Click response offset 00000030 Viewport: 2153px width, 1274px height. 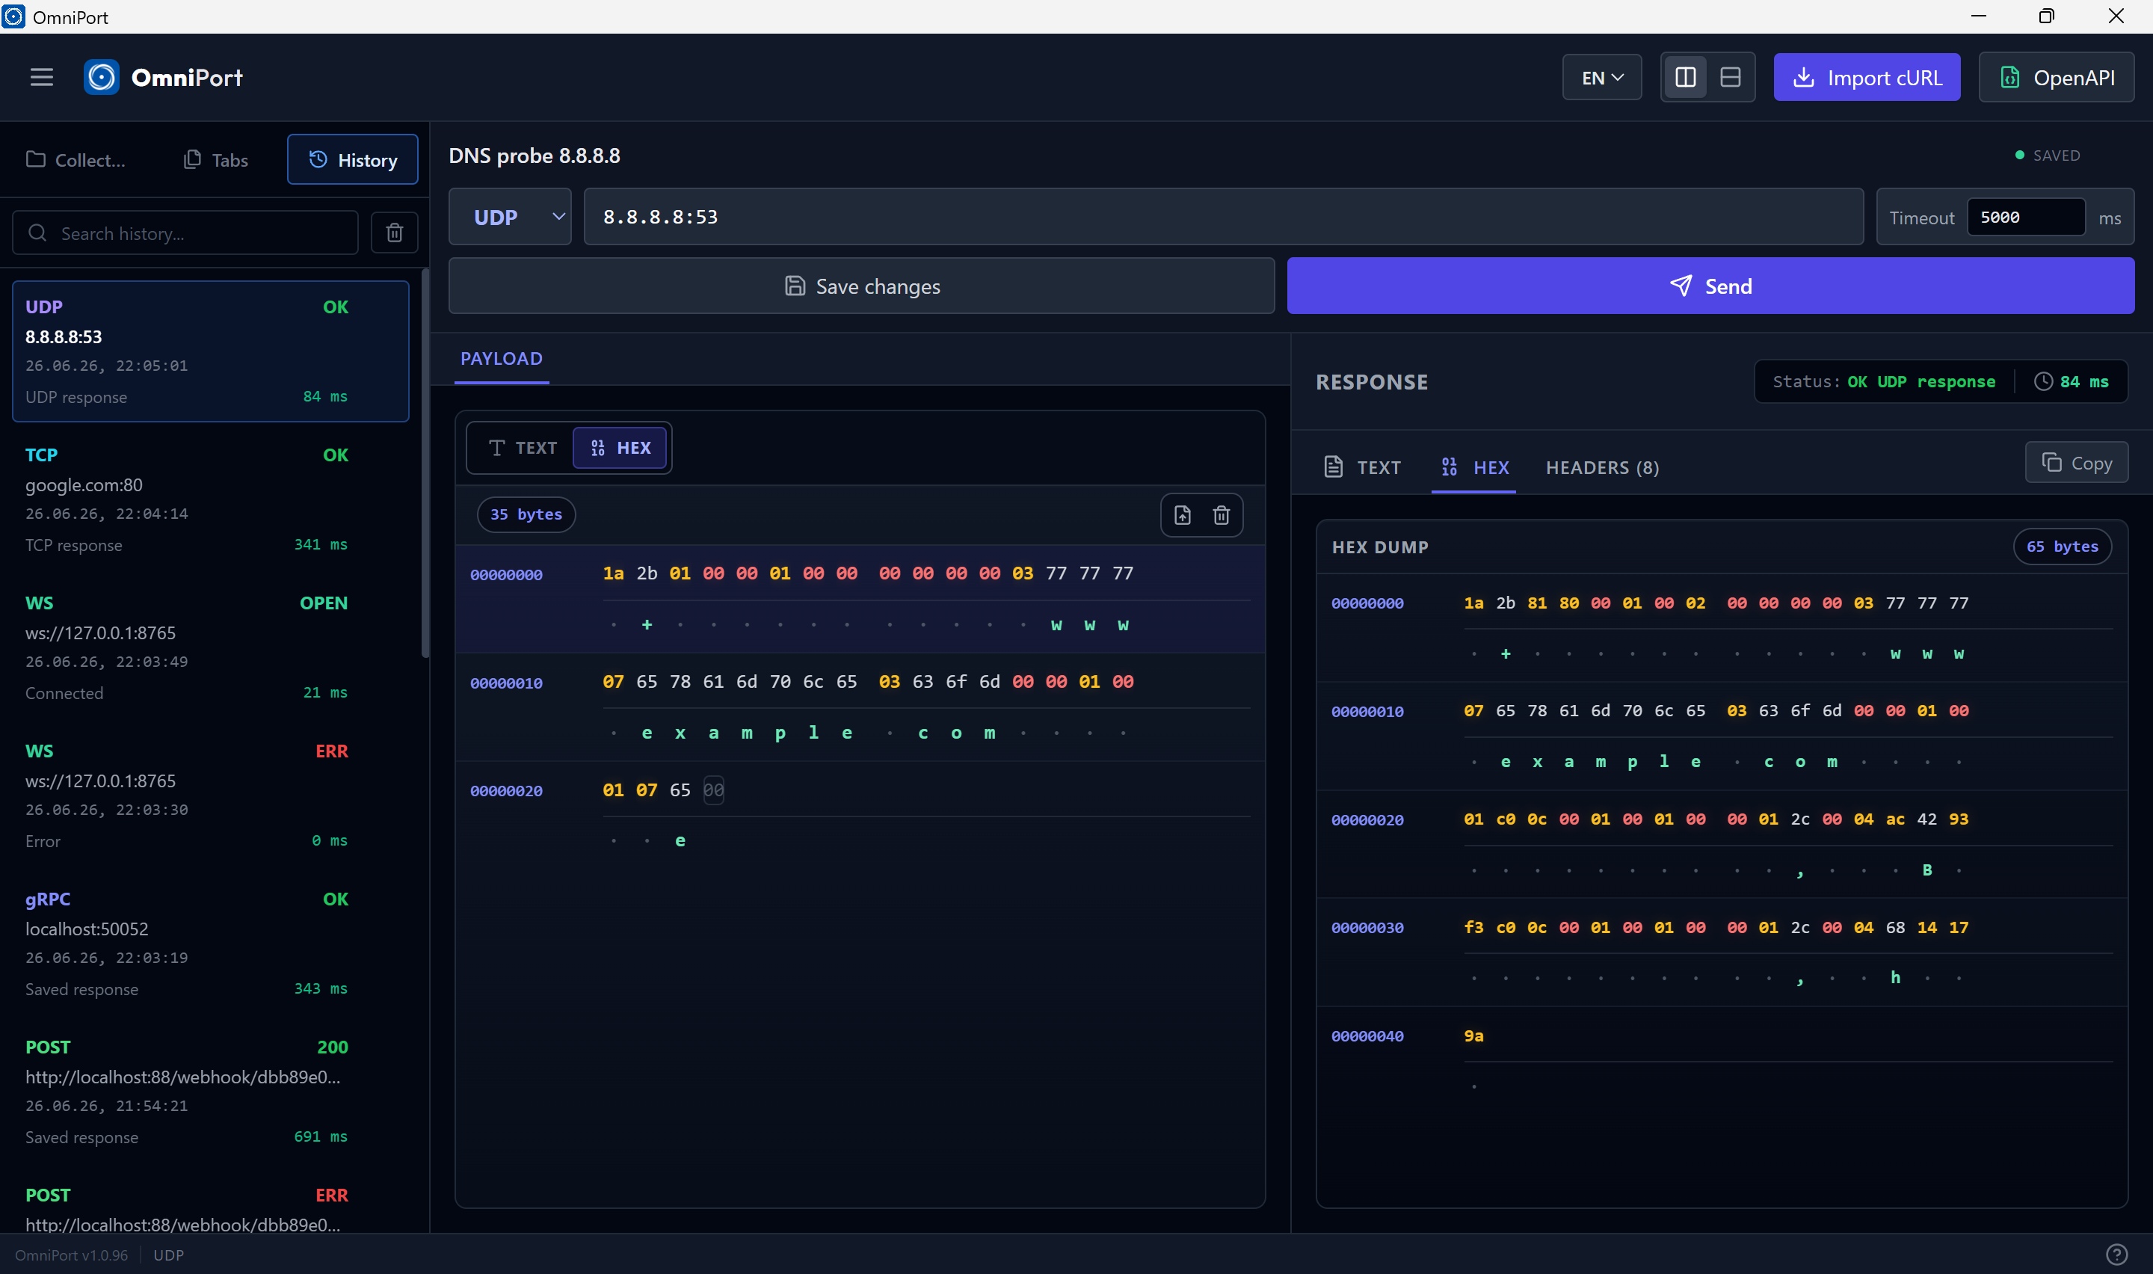pos(1368,928)
